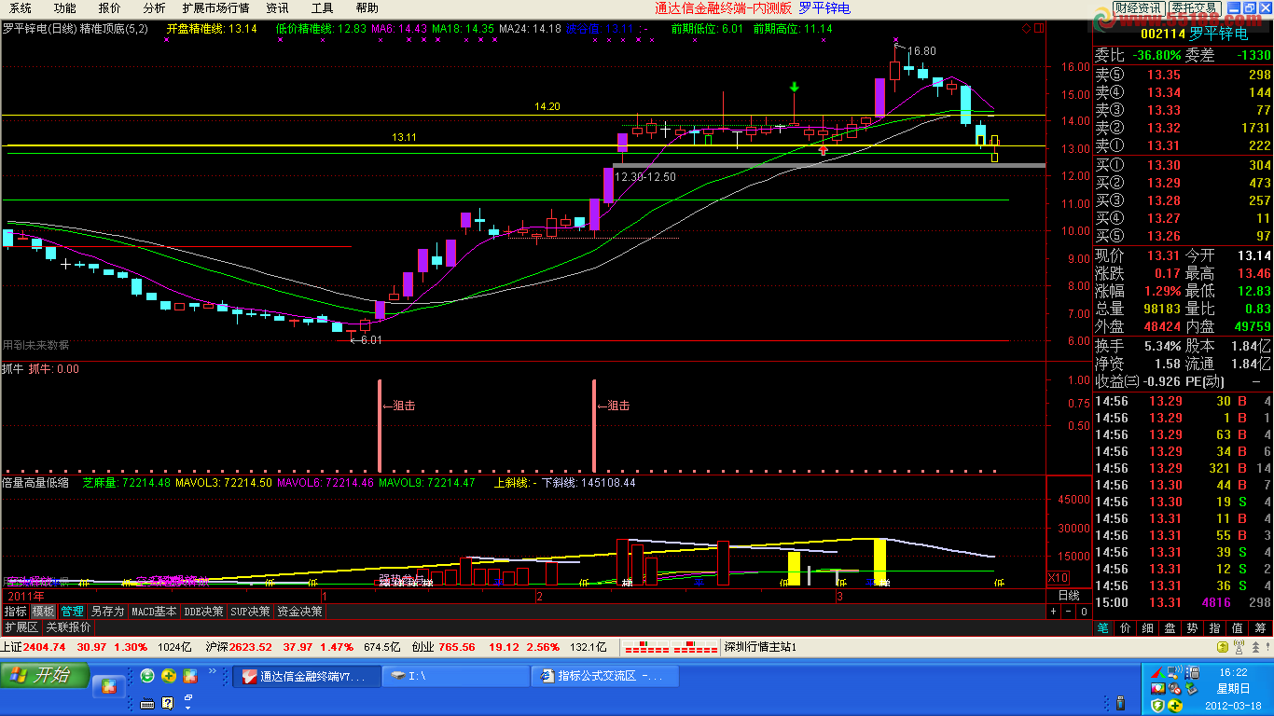Image resolution: width=1274 pixels, height=716 pixels.
Task: Launch the yellow plus quick launch icon
Action: (x=169, y=676)
